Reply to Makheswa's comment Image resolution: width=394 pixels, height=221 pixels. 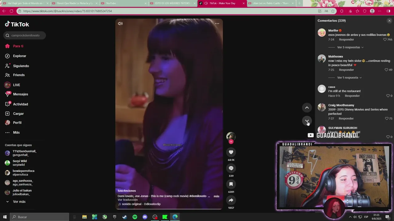click(x=346, y=70)
